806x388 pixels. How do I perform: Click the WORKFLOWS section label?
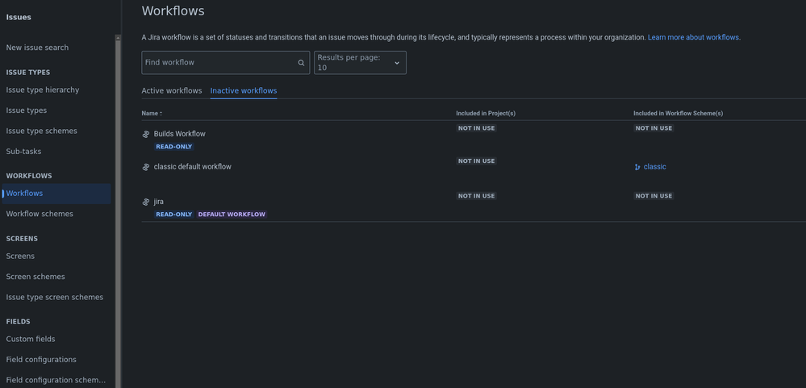click(29, 177)
